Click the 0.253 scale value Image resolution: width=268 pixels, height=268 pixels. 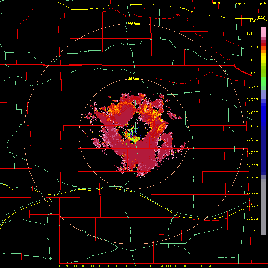[252, 219]
